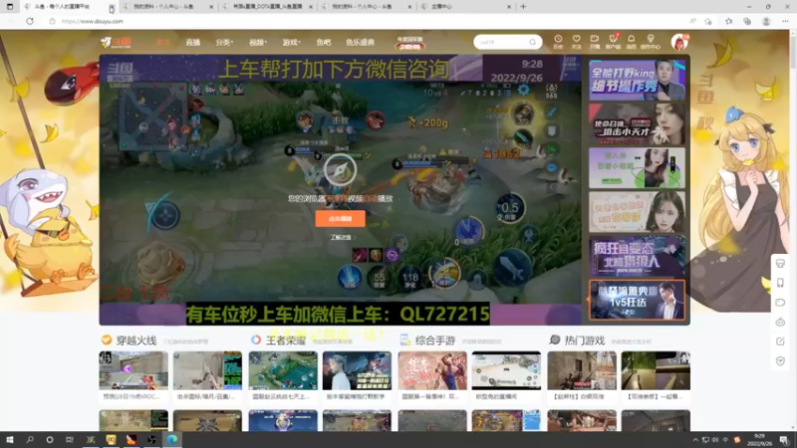Open the 直播 live nav item
This screenshot has height=448, width=797.
click(192, 42)
